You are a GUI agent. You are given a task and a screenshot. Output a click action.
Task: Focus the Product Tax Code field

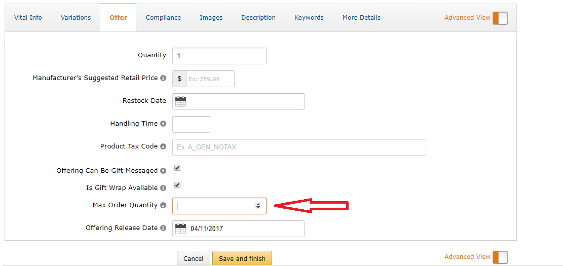point(299,147)
